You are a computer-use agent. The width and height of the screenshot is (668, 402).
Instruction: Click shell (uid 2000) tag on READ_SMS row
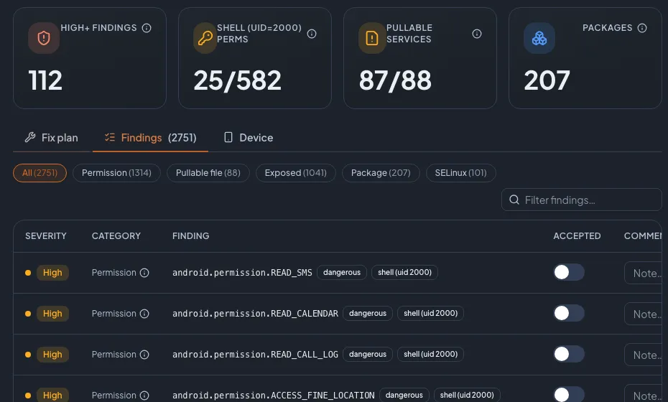click(x=404, y=272)
